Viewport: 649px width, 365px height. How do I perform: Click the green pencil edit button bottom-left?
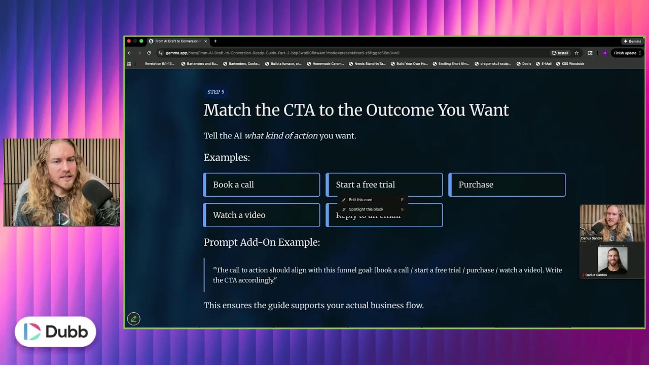point(134,319)
